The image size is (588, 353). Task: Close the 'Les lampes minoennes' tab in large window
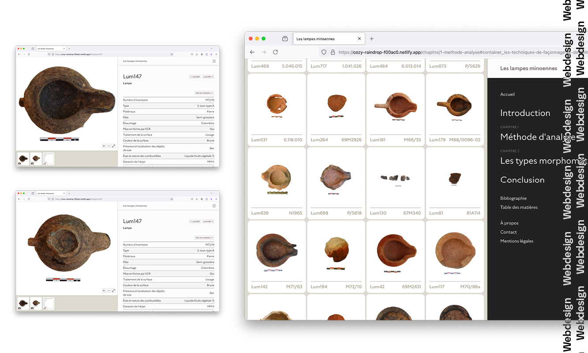(359, 39)
